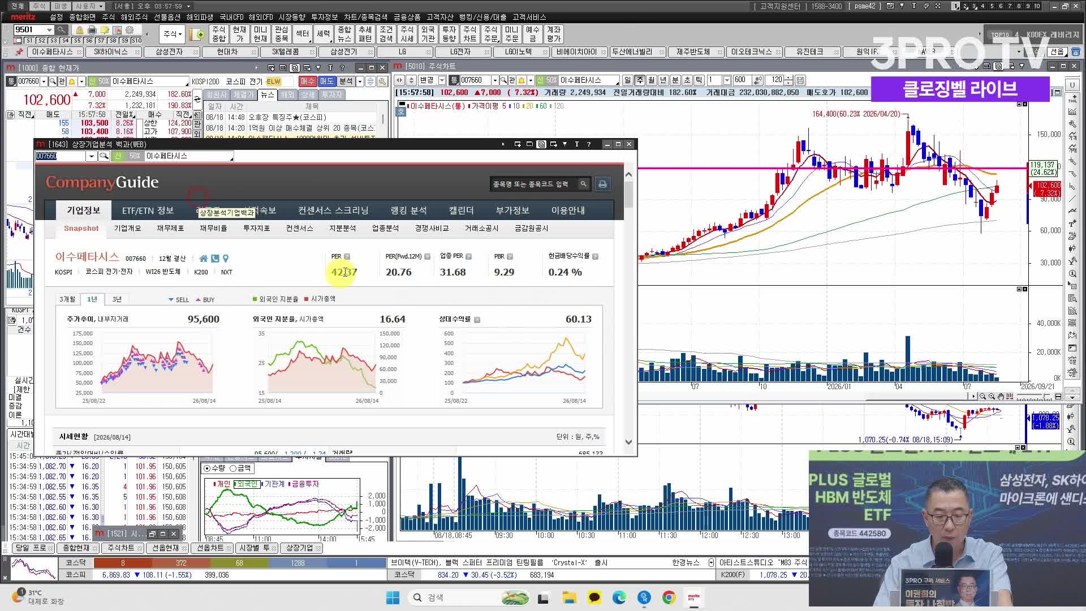Screen dimensions: 1086x611
Task: Select the 수량 radio button
Action: tap(207, 468)
